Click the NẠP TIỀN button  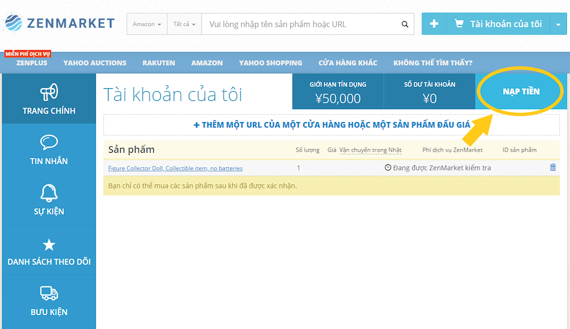pyautogui.click(x=521, y=91)
